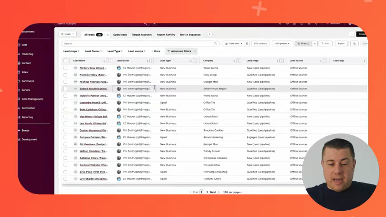Open Lead Type column options menu

[195, 61]
